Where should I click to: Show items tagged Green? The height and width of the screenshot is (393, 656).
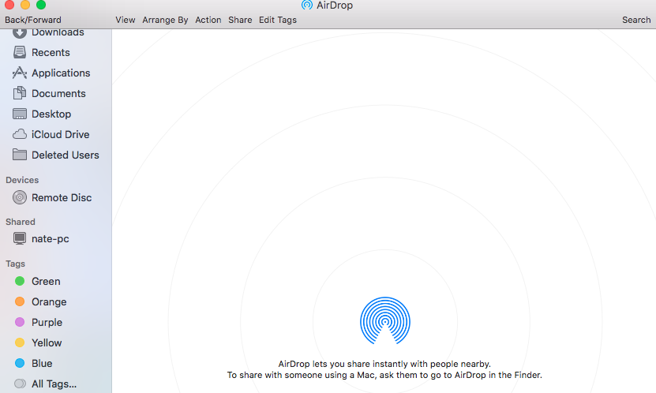46,281
